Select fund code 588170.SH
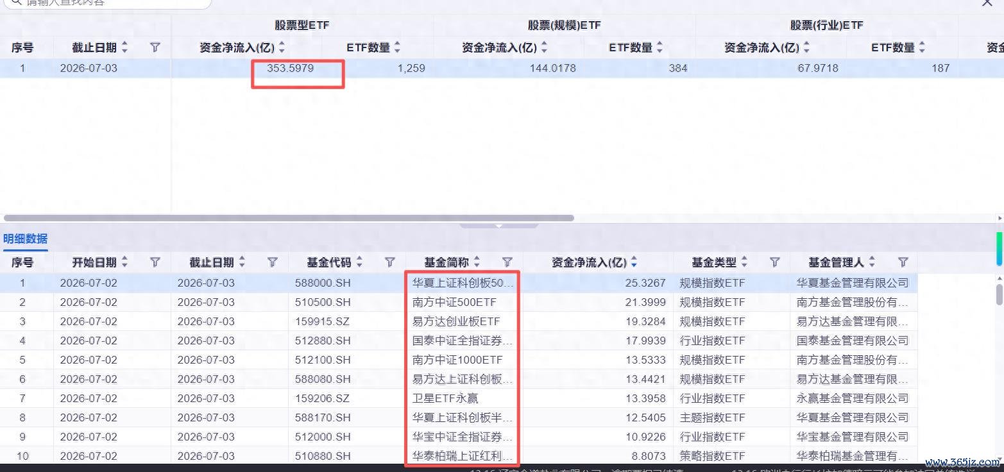Screen dimensions: 1004x472 (323, 417)
